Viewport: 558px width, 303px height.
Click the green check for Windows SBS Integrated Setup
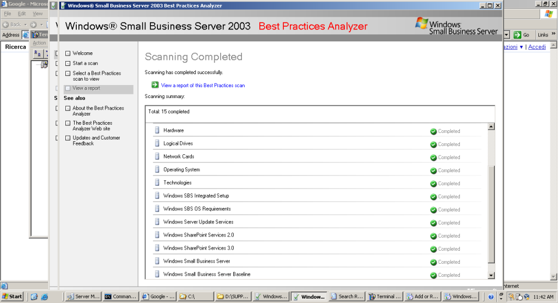[x=433, y=197]
